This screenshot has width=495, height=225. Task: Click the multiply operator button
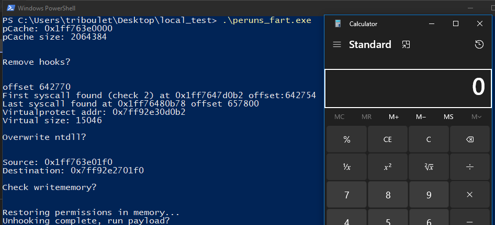pos(469,195)
